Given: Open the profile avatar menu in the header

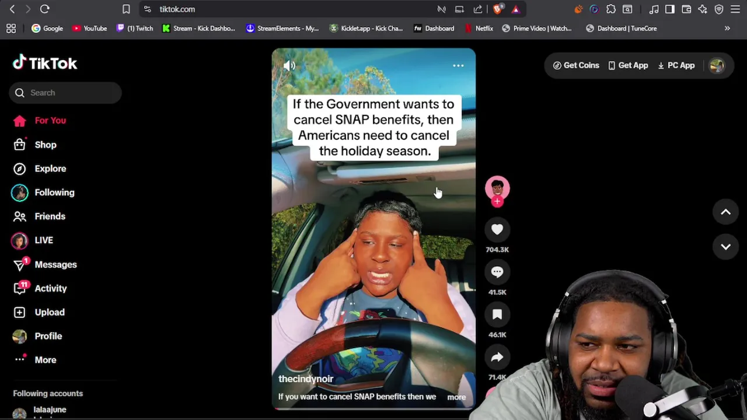Looking at the screenshot, I should [717, 65].
